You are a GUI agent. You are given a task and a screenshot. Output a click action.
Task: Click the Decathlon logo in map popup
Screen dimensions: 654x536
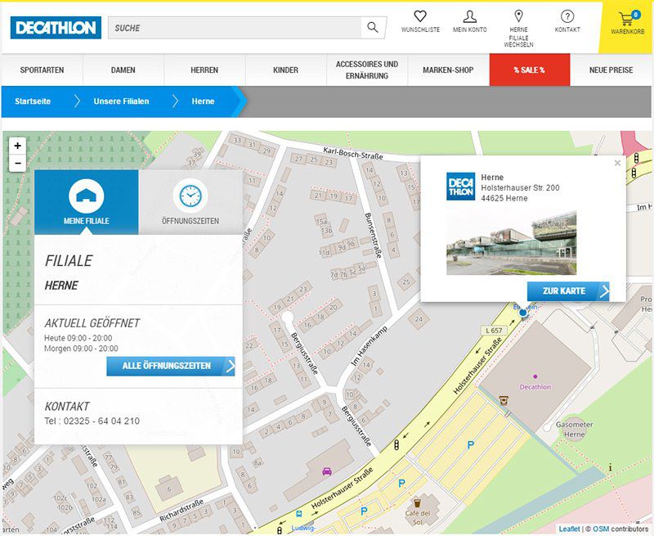coord(460,187)
